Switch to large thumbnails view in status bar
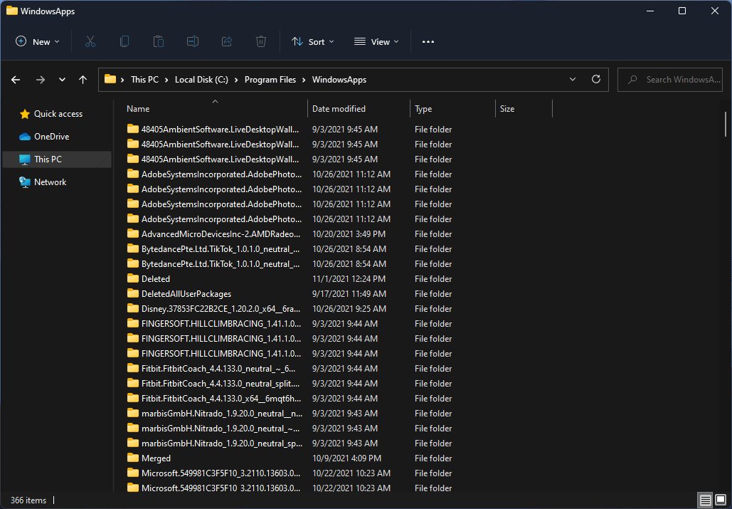Viewport: 732px width, 509px height. click(720, 500)
